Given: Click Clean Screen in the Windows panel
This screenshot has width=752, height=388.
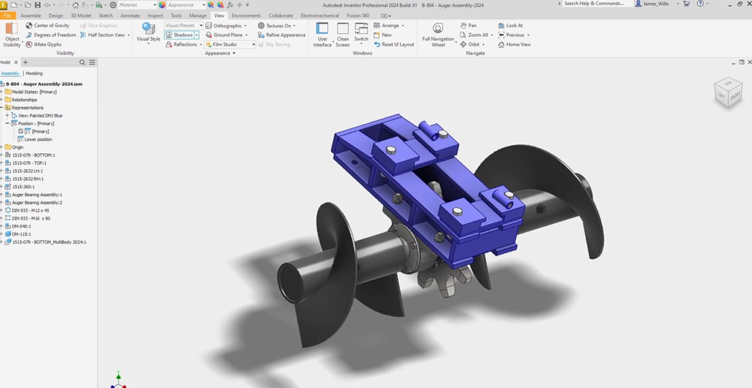Looking at the screenshot, I should click(342, 35).
